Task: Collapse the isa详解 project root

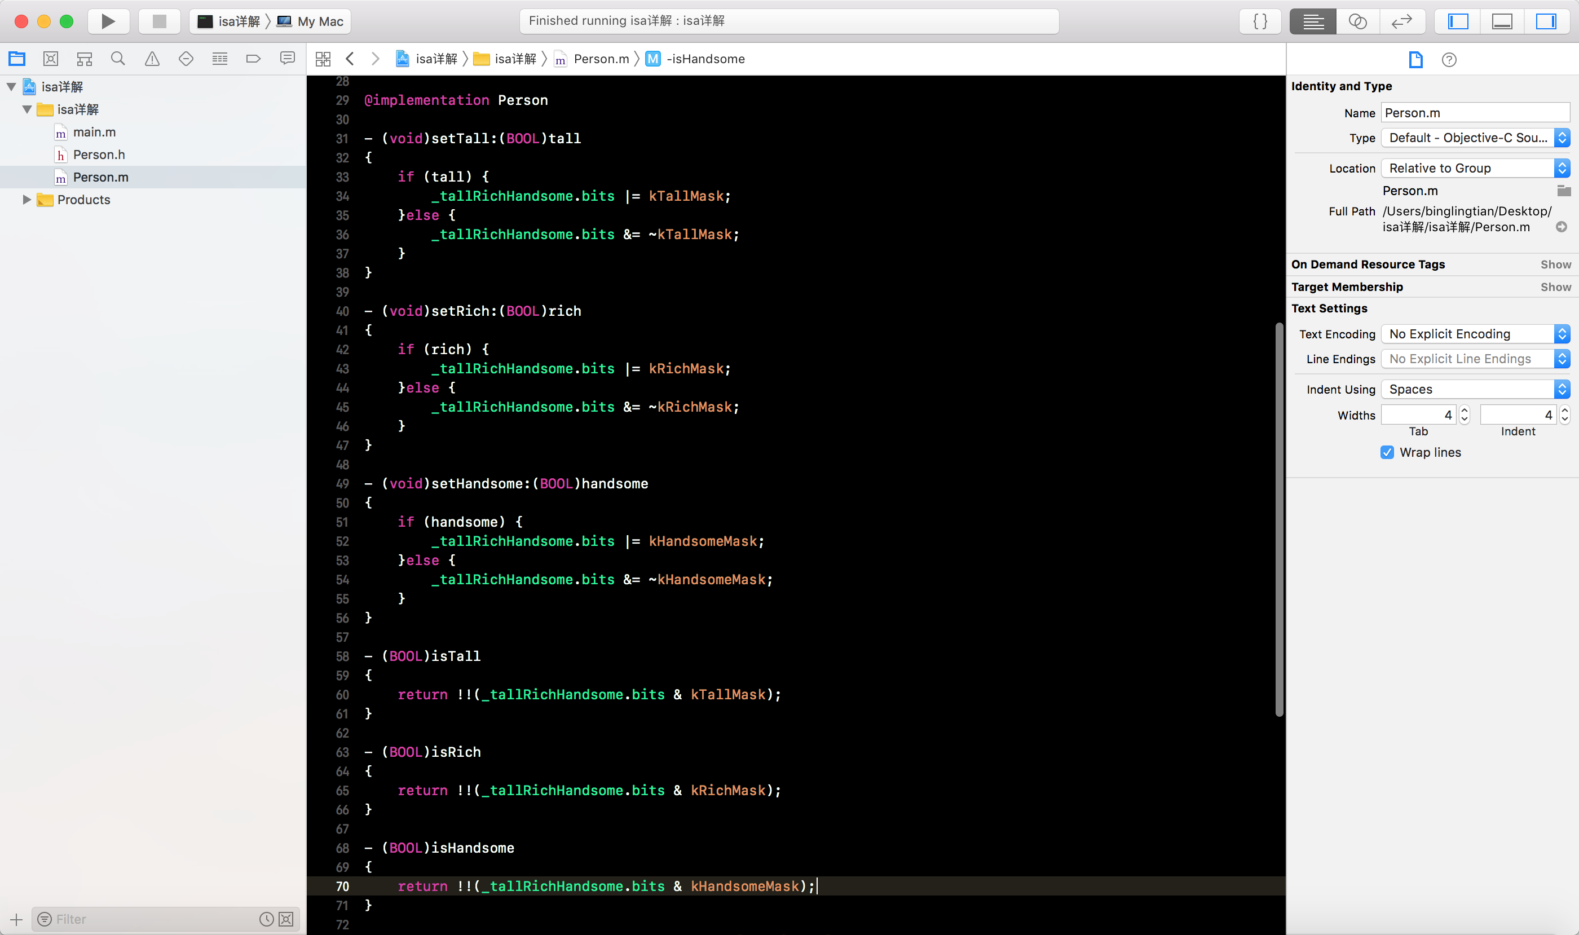Action: coord(11,86)
